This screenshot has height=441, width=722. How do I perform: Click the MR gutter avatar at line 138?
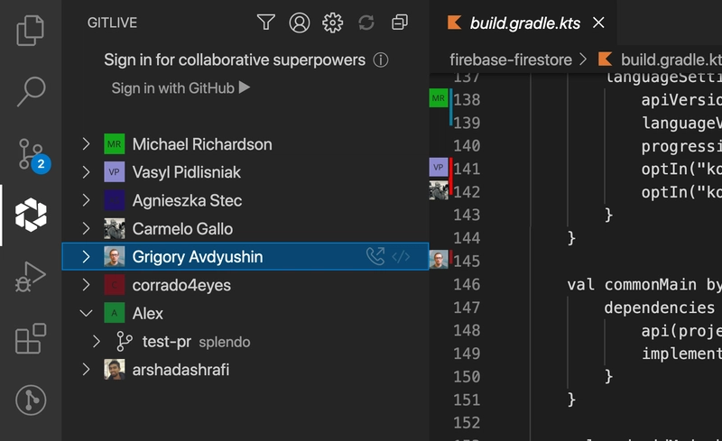[x=439, y=98]
